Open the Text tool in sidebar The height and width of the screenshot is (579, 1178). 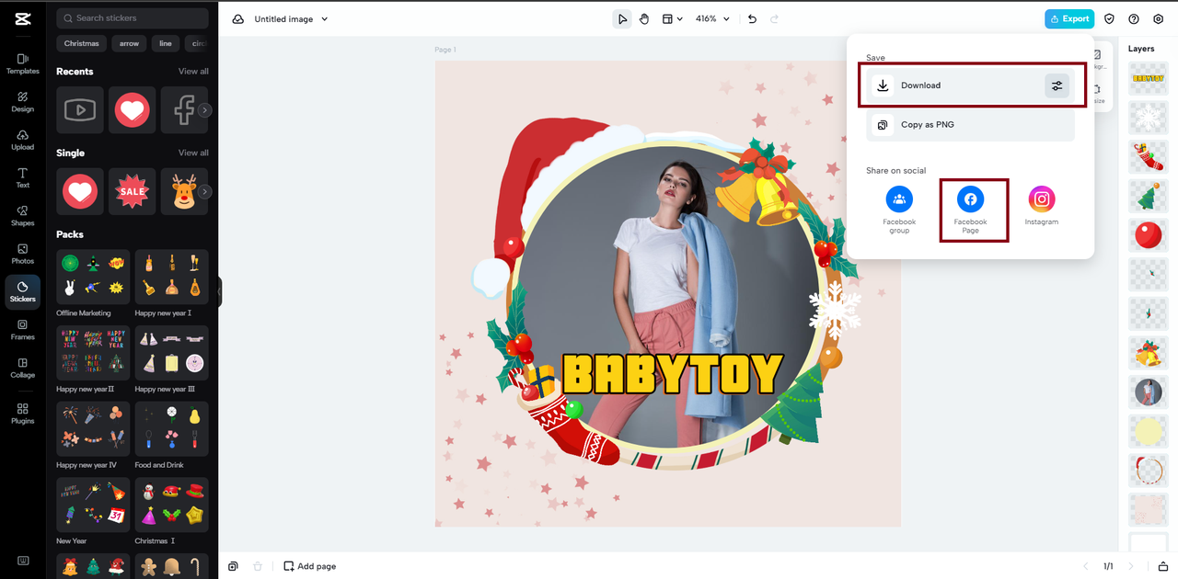[x=23, y=177]
